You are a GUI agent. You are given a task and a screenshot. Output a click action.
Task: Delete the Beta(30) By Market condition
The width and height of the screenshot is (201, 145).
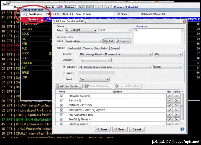pyautogui.click(x=176, y=119)
